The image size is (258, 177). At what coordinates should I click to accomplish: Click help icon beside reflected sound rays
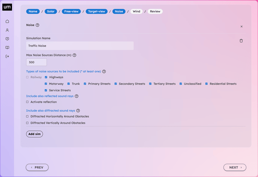pyautogui.click(x=77, y=96)
